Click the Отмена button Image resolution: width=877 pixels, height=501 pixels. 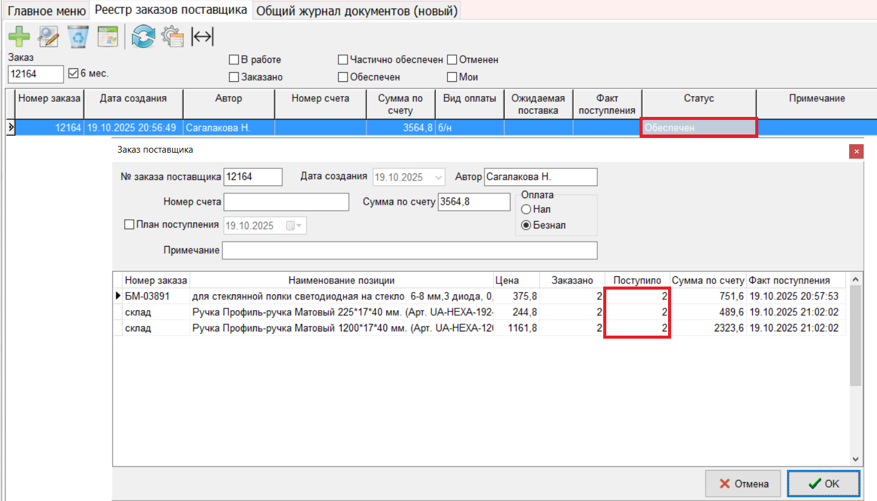point(743,483)
